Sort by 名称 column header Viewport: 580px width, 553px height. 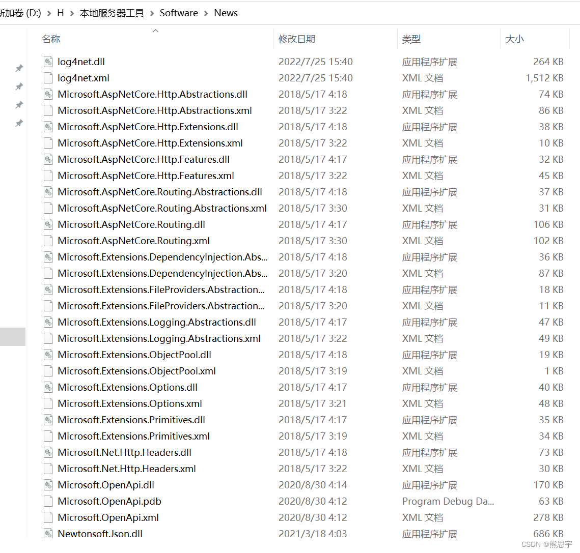pyautogui.click(x=51, y=39)
